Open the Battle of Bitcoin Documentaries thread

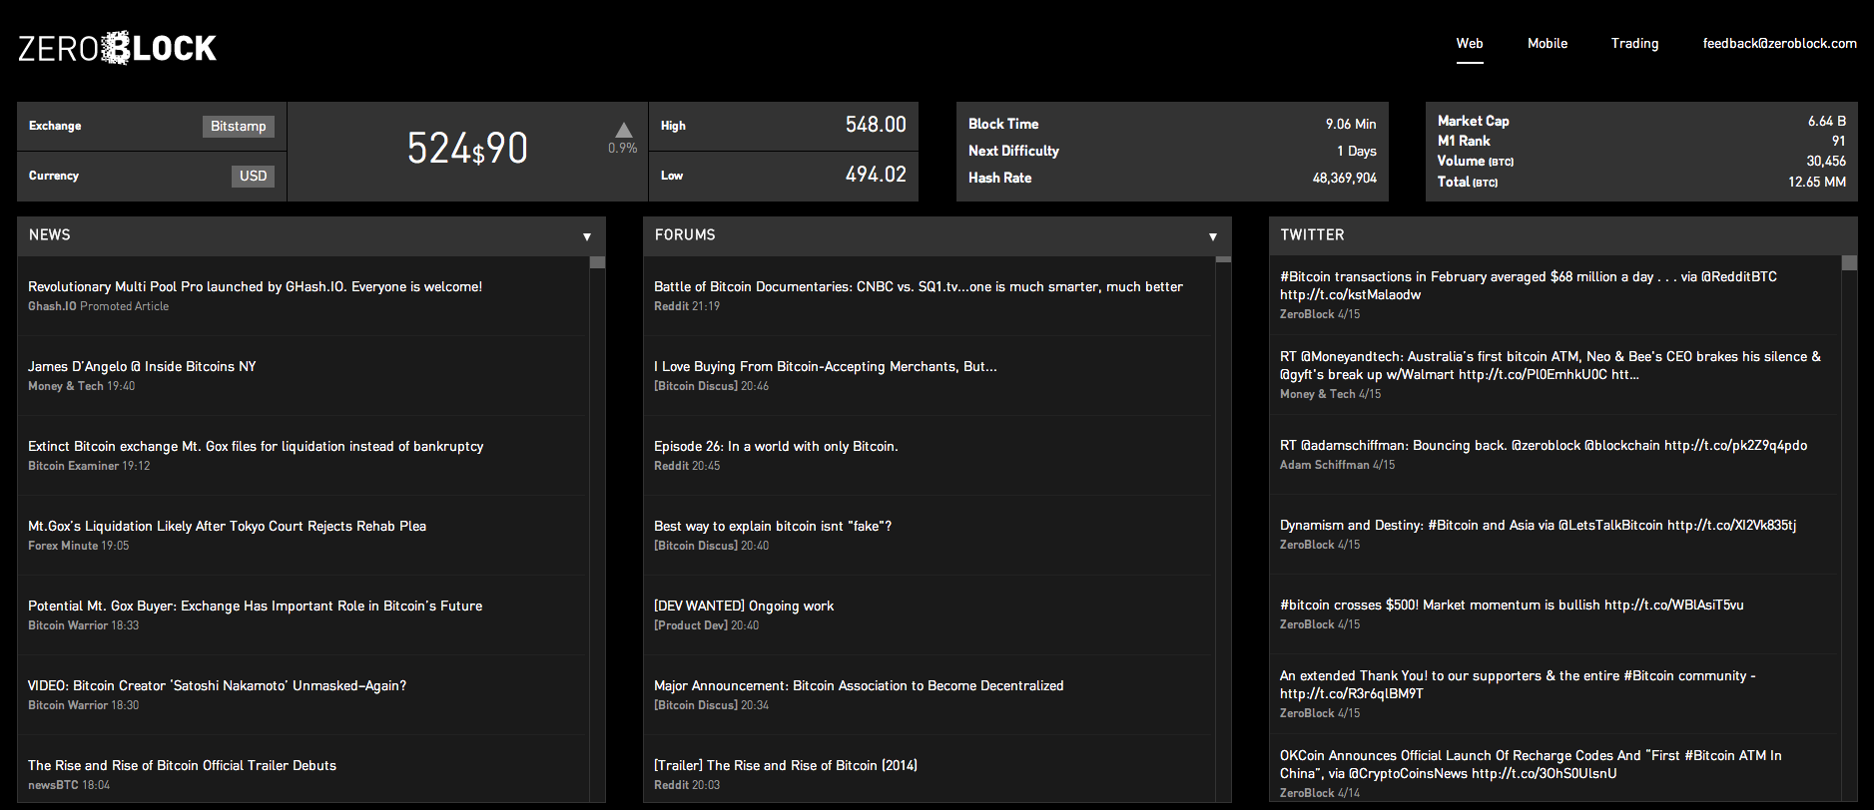(918, 286)
